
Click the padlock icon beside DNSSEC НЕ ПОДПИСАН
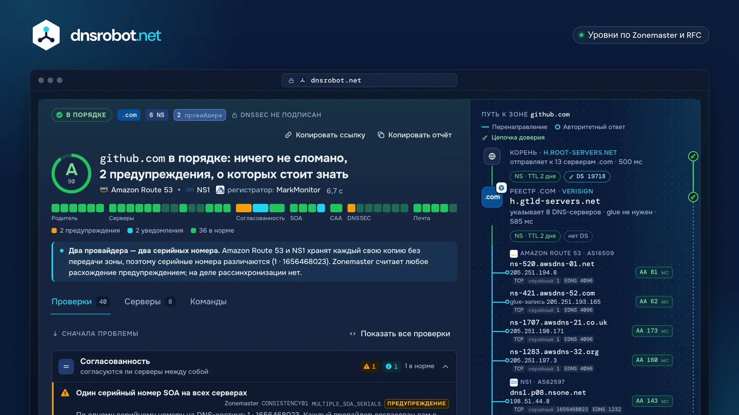pyautogui.click(x=235, y=115)
